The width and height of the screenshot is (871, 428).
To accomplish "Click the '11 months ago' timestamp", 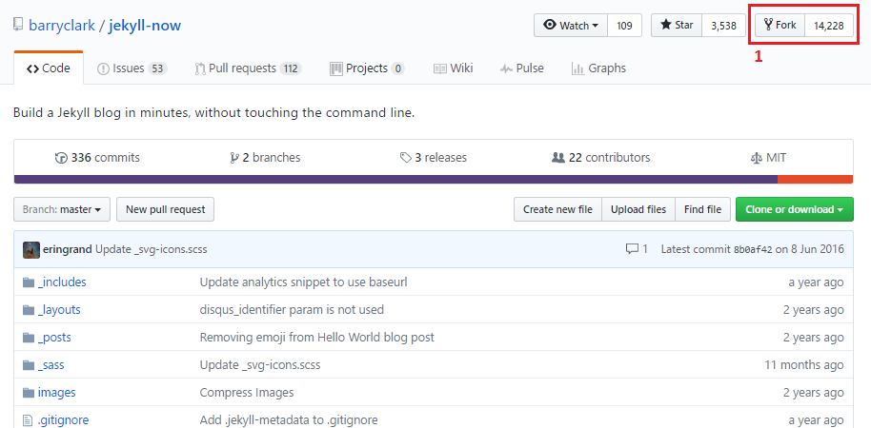I will [x=804, y=365].
